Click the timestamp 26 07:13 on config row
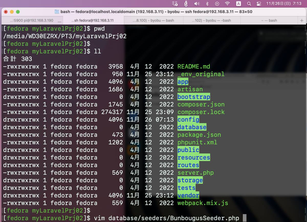Viewport: 307px width, 222px height. tap(159, 120)
